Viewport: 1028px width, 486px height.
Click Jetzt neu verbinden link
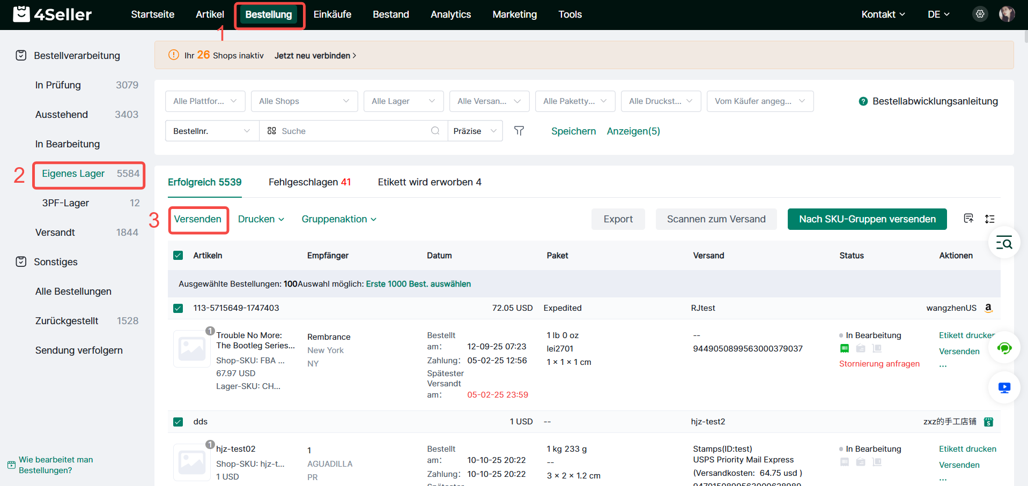315,56
